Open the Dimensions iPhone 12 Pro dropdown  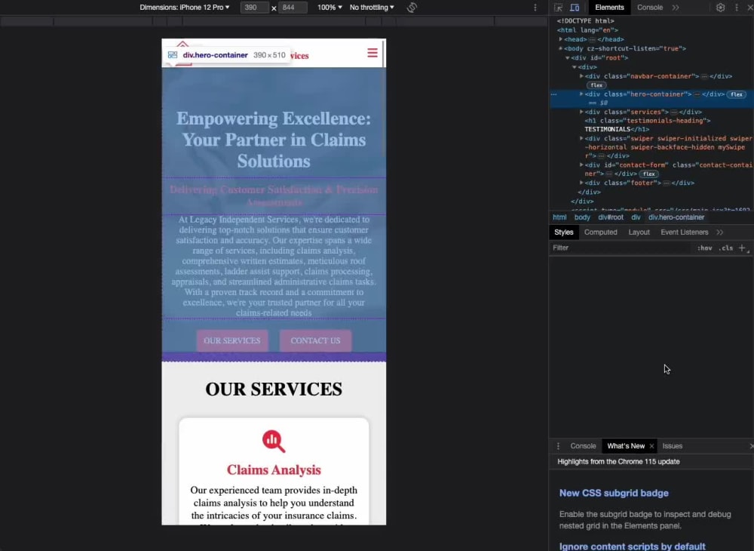tap(185, 8)
